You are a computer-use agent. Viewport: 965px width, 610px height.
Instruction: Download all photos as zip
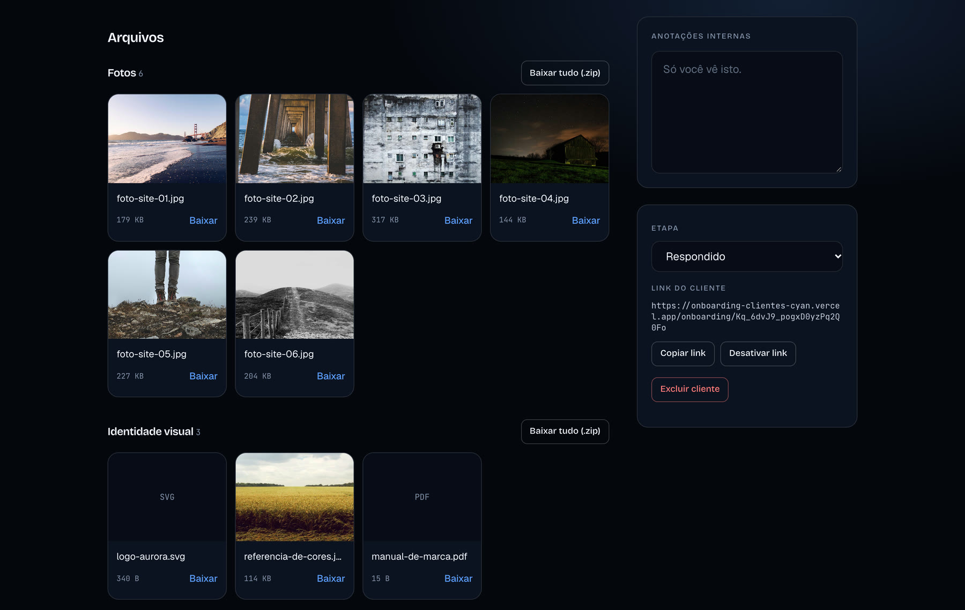[565, 73]
